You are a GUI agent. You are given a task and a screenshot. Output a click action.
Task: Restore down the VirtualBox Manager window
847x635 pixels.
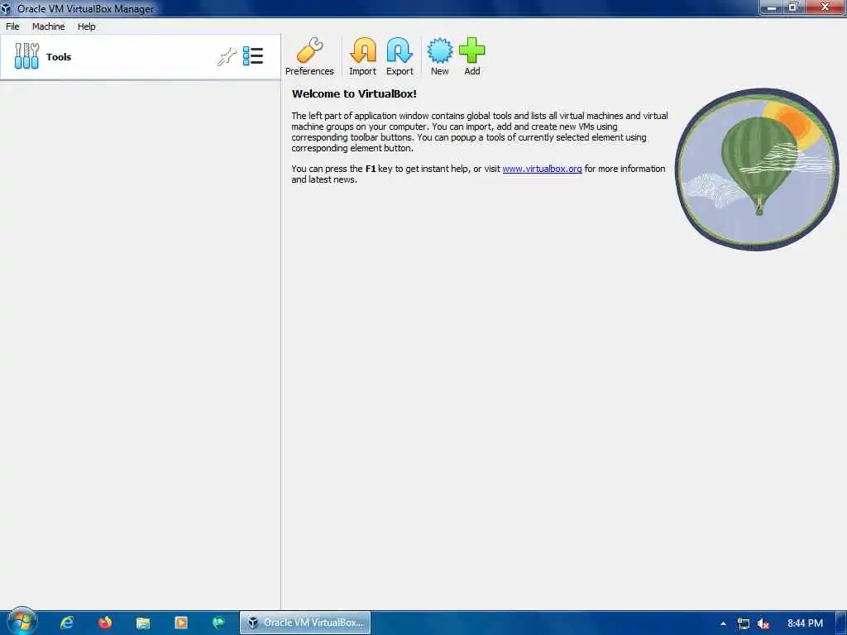click(793, 7)
